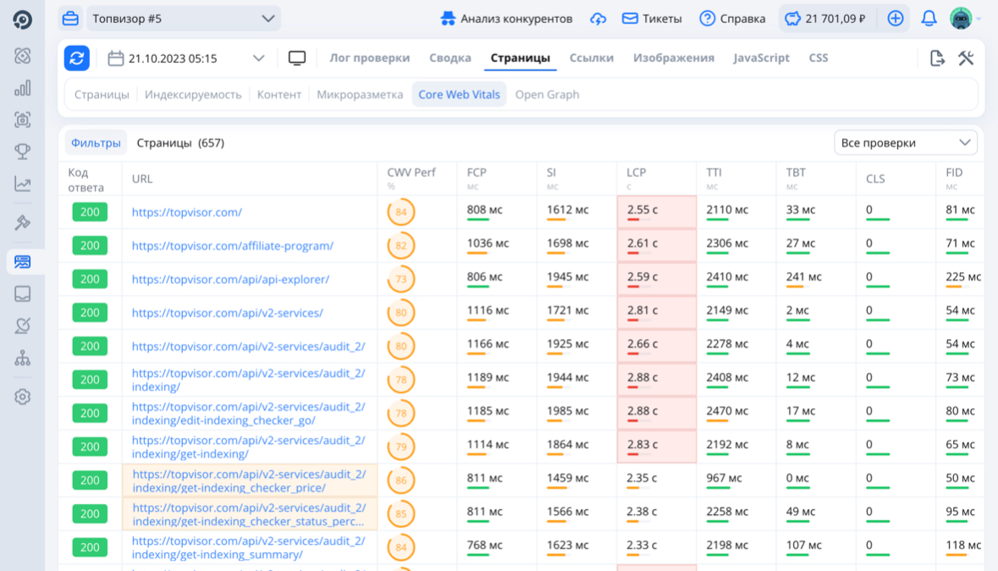Viewport: 998px width, 571px height.
Task: Click the blue refresh audit button
Action: [77, 58]
